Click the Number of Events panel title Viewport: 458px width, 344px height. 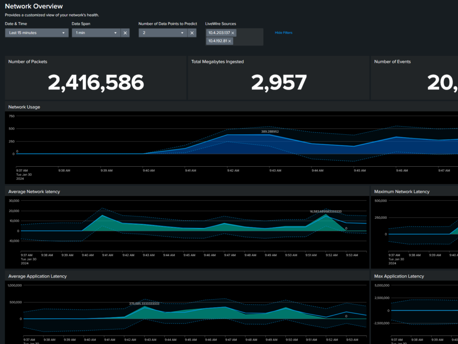coord(392,62)
